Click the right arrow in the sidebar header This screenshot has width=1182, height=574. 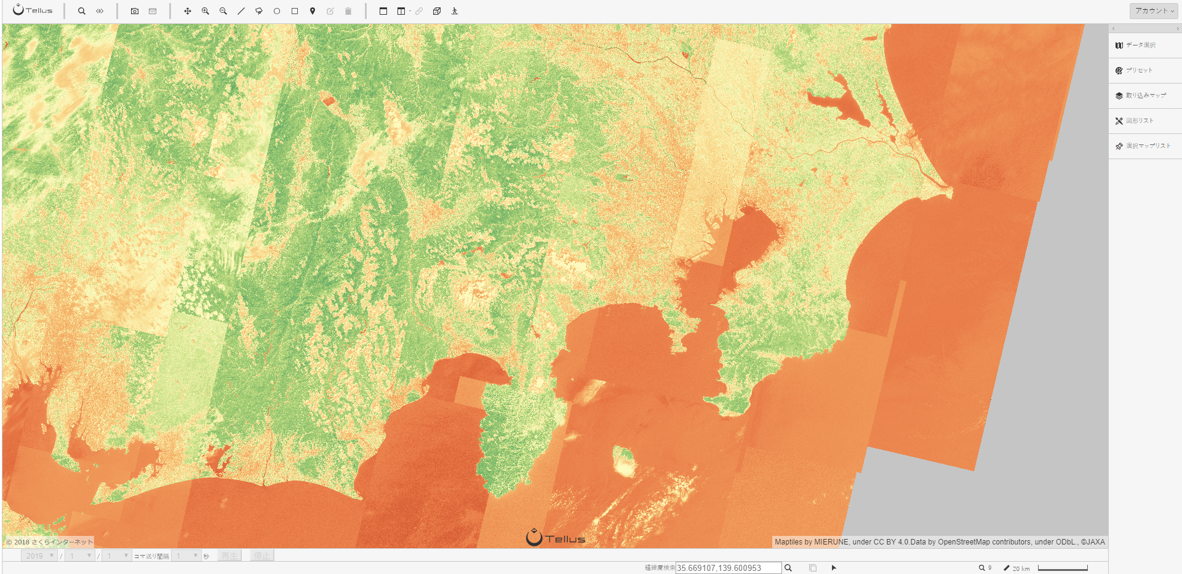coord(1178,29)
